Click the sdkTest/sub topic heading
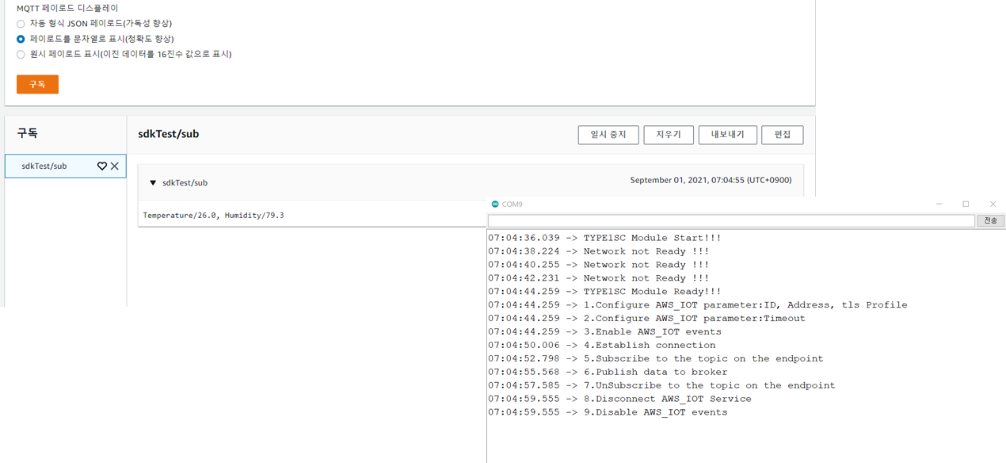Screen dimensions: 1006x463 coord(168,134)
